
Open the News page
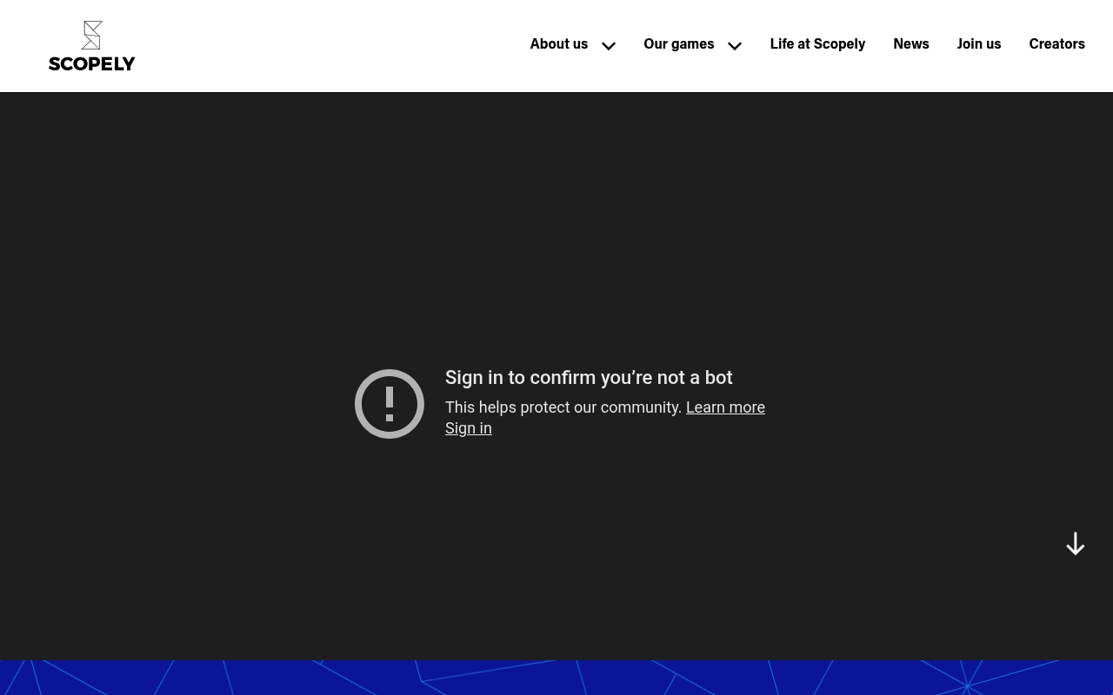pyautogui.click(x=910, y=44)
